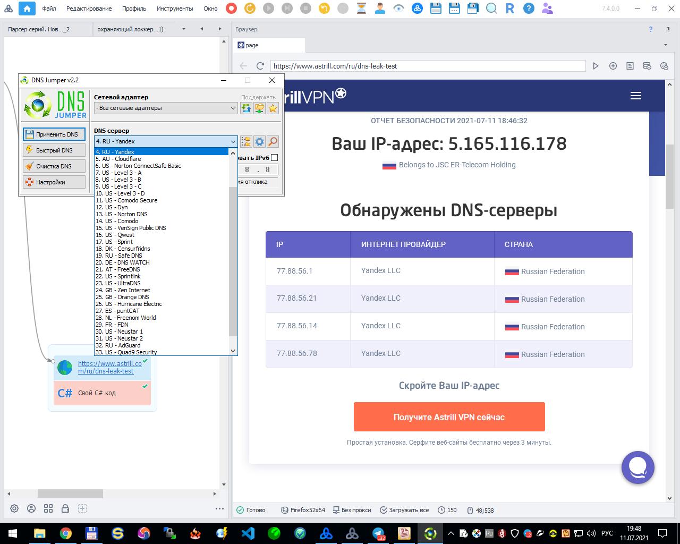Screen dimensions: 680x544
Task: Expand the network adapter dropdown
Action: [x=233, y=108]
